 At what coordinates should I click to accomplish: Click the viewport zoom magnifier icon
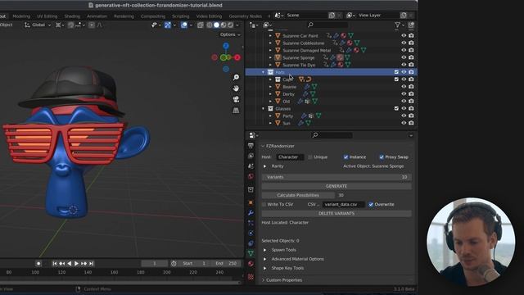pyautogui.click(x=236, y=77)
